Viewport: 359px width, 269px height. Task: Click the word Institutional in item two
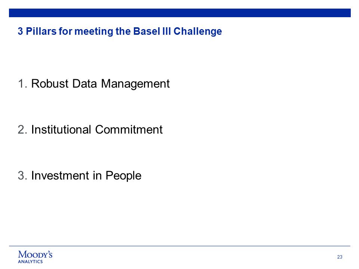tap(61, 130)
